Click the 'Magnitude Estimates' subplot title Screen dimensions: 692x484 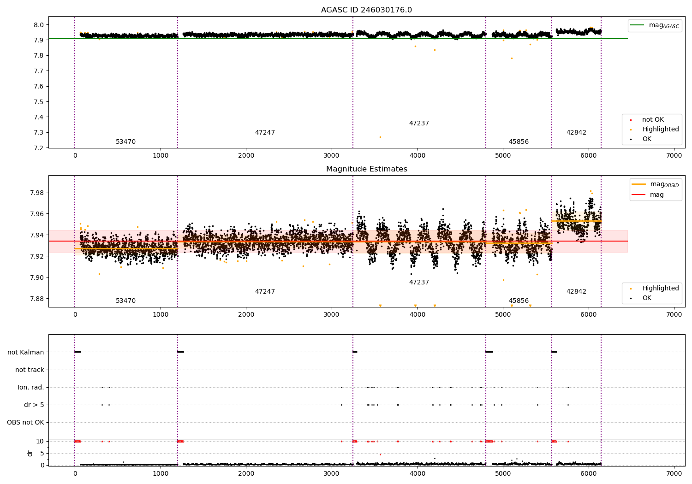pos(366,169)
